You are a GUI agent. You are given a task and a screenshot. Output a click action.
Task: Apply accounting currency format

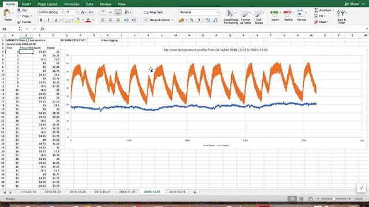(181, 20)
